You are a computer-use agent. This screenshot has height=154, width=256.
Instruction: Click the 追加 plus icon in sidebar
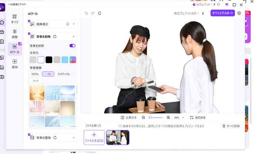click(15, 61)
